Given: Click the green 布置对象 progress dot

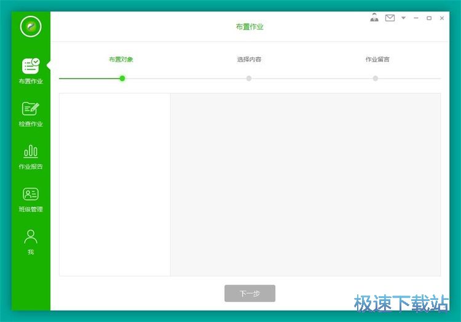Looking at the screenshot, I should tap(122, 79).
